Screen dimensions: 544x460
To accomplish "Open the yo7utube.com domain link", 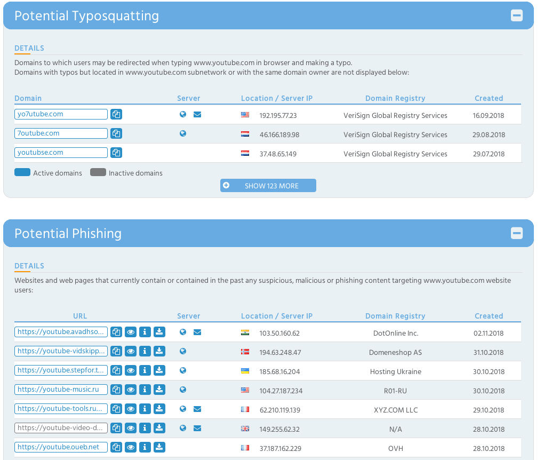I will click(61, 114).
